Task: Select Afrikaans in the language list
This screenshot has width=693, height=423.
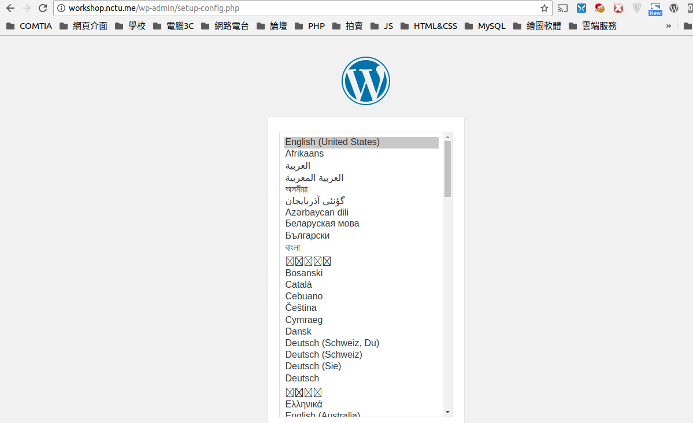Action: click(x=361, y=153)
